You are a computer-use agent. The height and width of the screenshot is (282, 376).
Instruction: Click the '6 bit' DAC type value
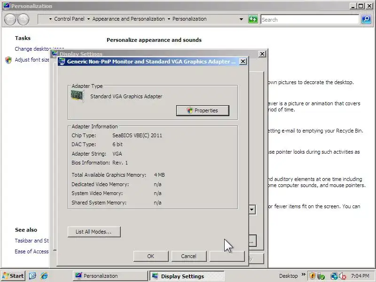[117, 144]
